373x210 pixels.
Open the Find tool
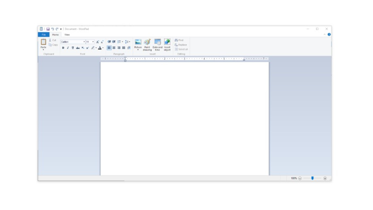coord(180,40)
